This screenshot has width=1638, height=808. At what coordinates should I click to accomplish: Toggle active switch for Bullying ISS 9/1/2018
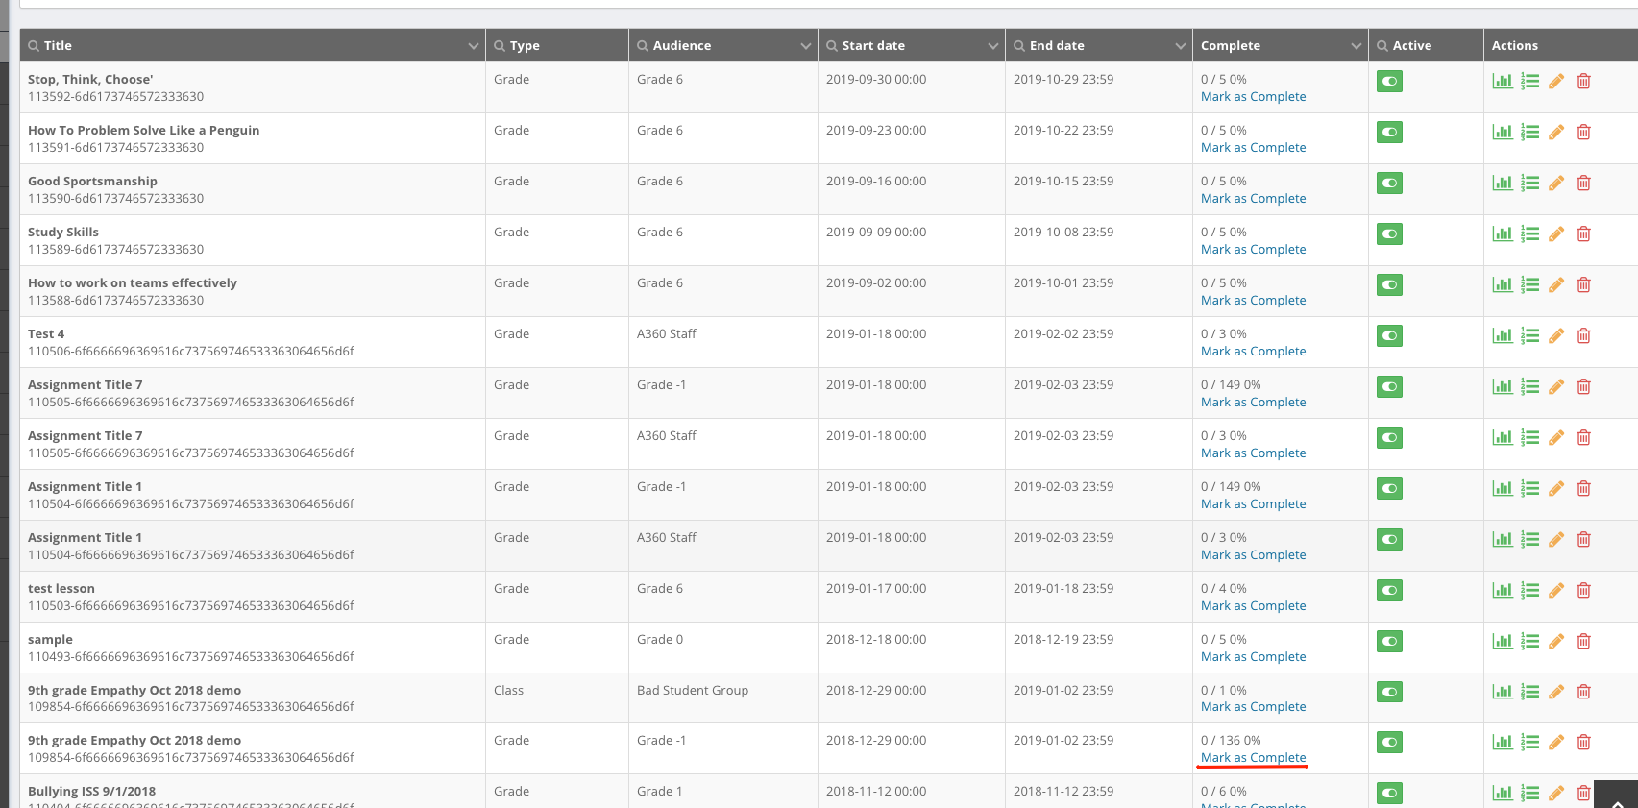pyautogui.click(x=1389, y=794)
